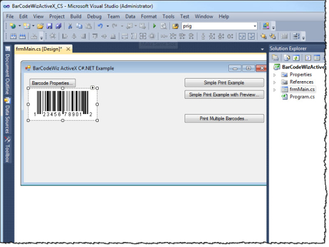Viewport: 329px width, 247px height.
Task: Open the Data Sources side panel
Action: click(7, 115)
